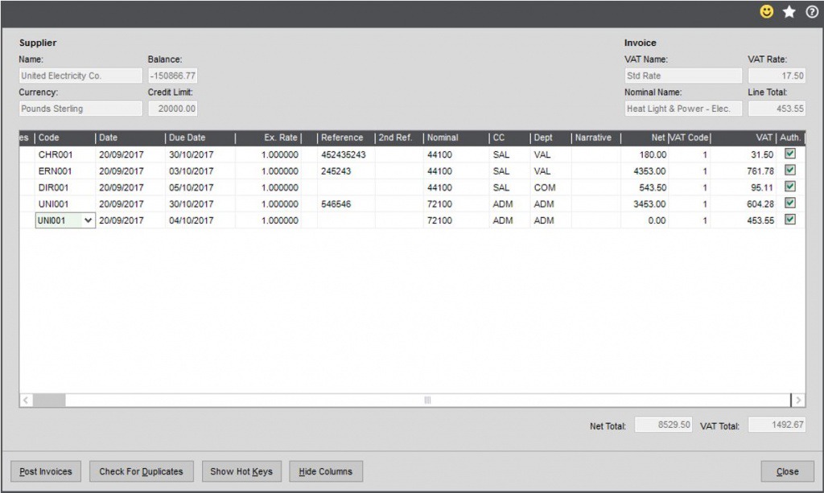Click the Post Invoices button
Viewport: 824px width, 493px height.
(46, 471)
